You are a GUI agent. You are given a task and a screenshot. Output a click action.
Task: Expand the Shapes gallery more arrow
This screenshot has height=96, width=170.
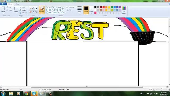click(65, 13)
